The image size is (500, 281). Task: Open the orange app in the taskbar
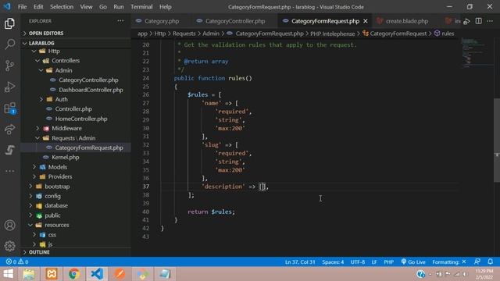coord(120,274)
